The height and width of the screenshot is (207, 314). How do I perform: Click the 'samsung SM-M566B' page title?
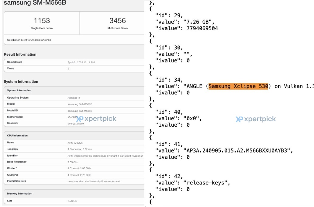point(35,3)
